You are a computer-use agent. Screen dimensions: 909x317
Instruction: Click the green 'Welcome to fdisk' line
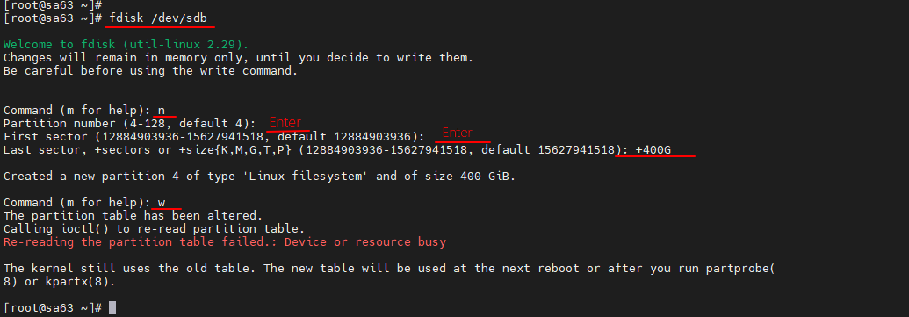[x=126, y=45]
